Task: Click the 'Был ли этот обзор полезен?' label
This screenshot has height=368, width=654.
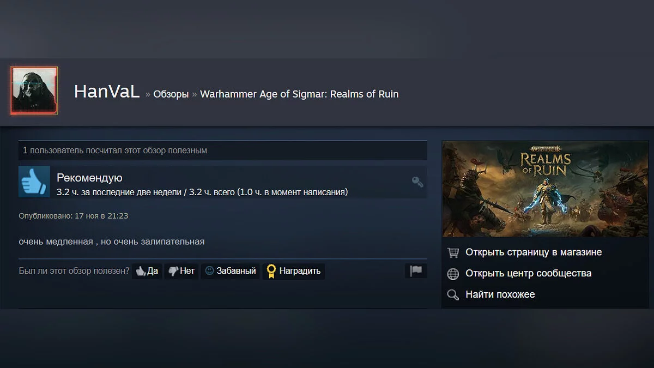Action: 74,271
